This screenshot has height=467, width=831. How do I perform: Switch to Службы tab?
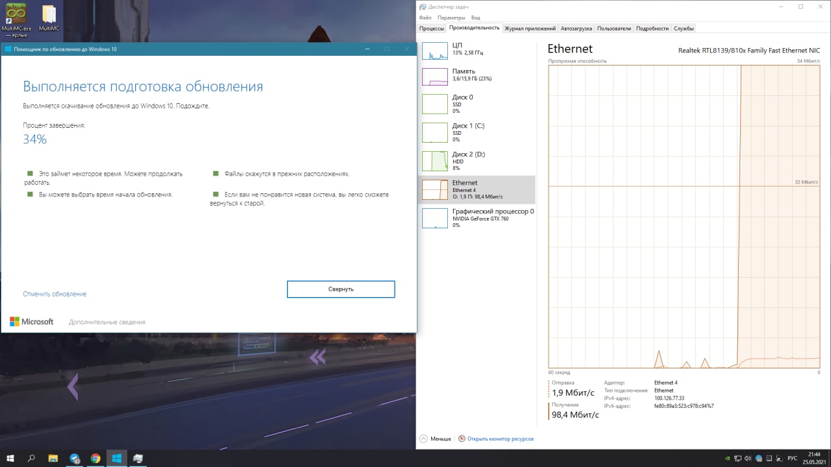coord(684,29)
